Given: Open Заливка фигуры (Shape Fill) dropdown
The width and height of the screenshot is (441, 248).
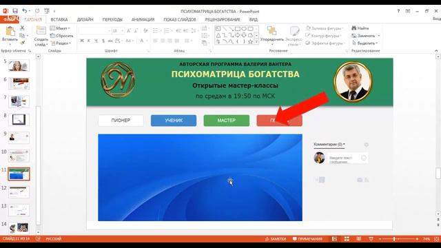Looking at the screenshot, I should point(325,28).
